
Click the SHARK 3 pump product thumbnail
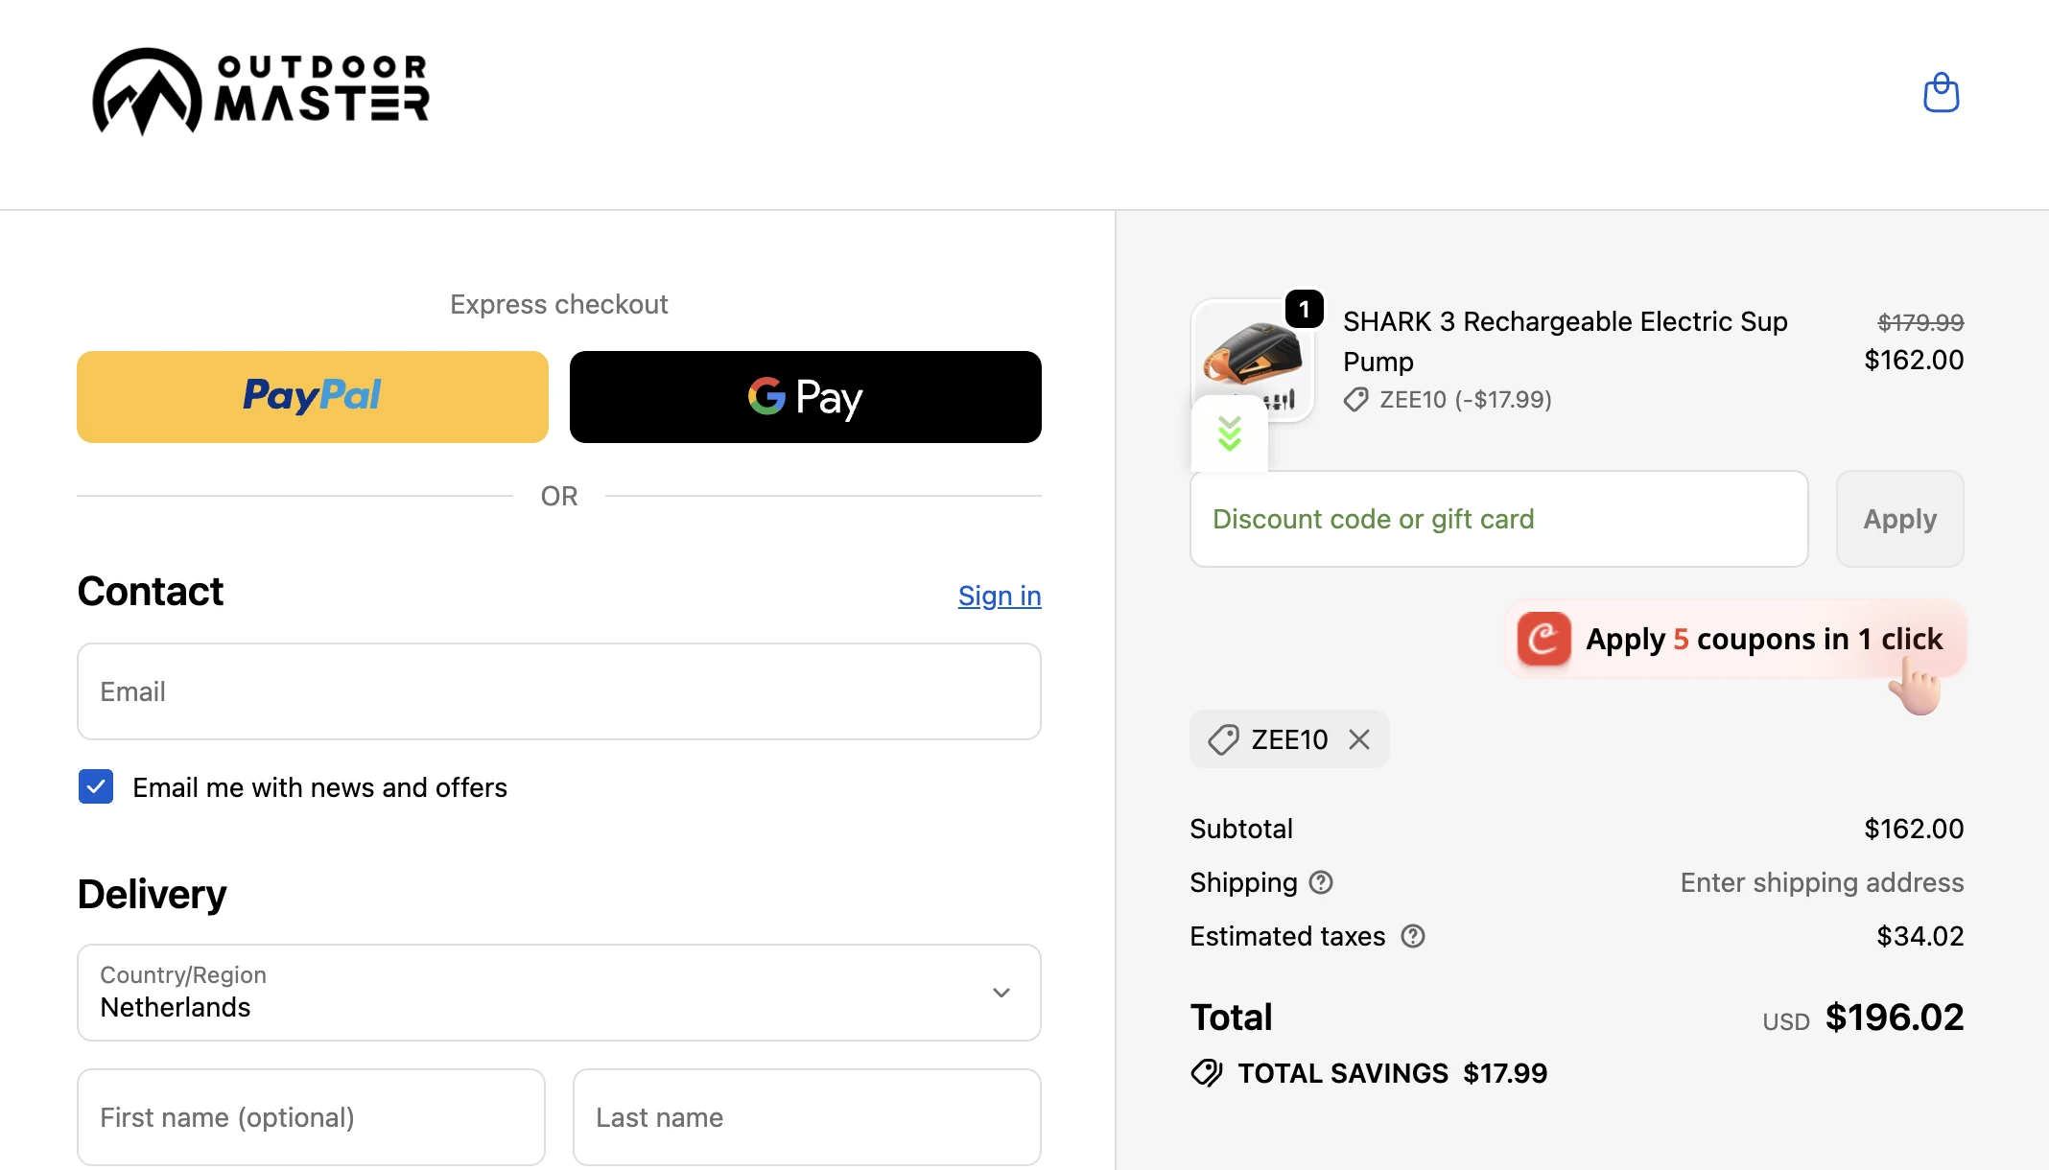pyautogui.click(x=1252, y=360)
